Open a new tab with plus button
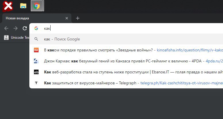 pyautogui.click(x=77, y=18)
